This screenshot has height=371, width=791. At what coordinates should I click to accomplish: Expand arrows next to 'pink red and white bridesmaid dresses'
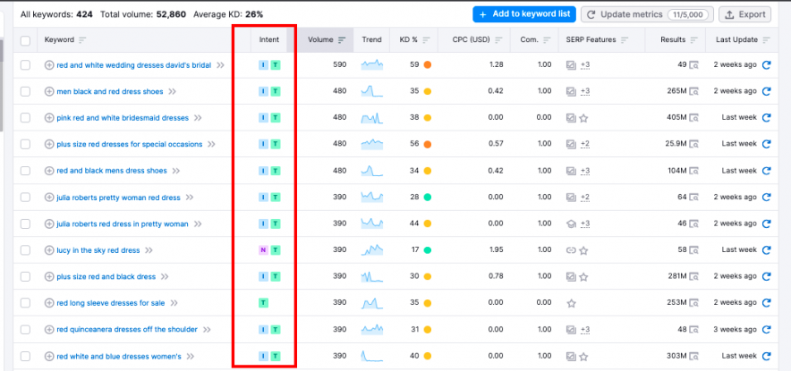click(x=198, y=118)
